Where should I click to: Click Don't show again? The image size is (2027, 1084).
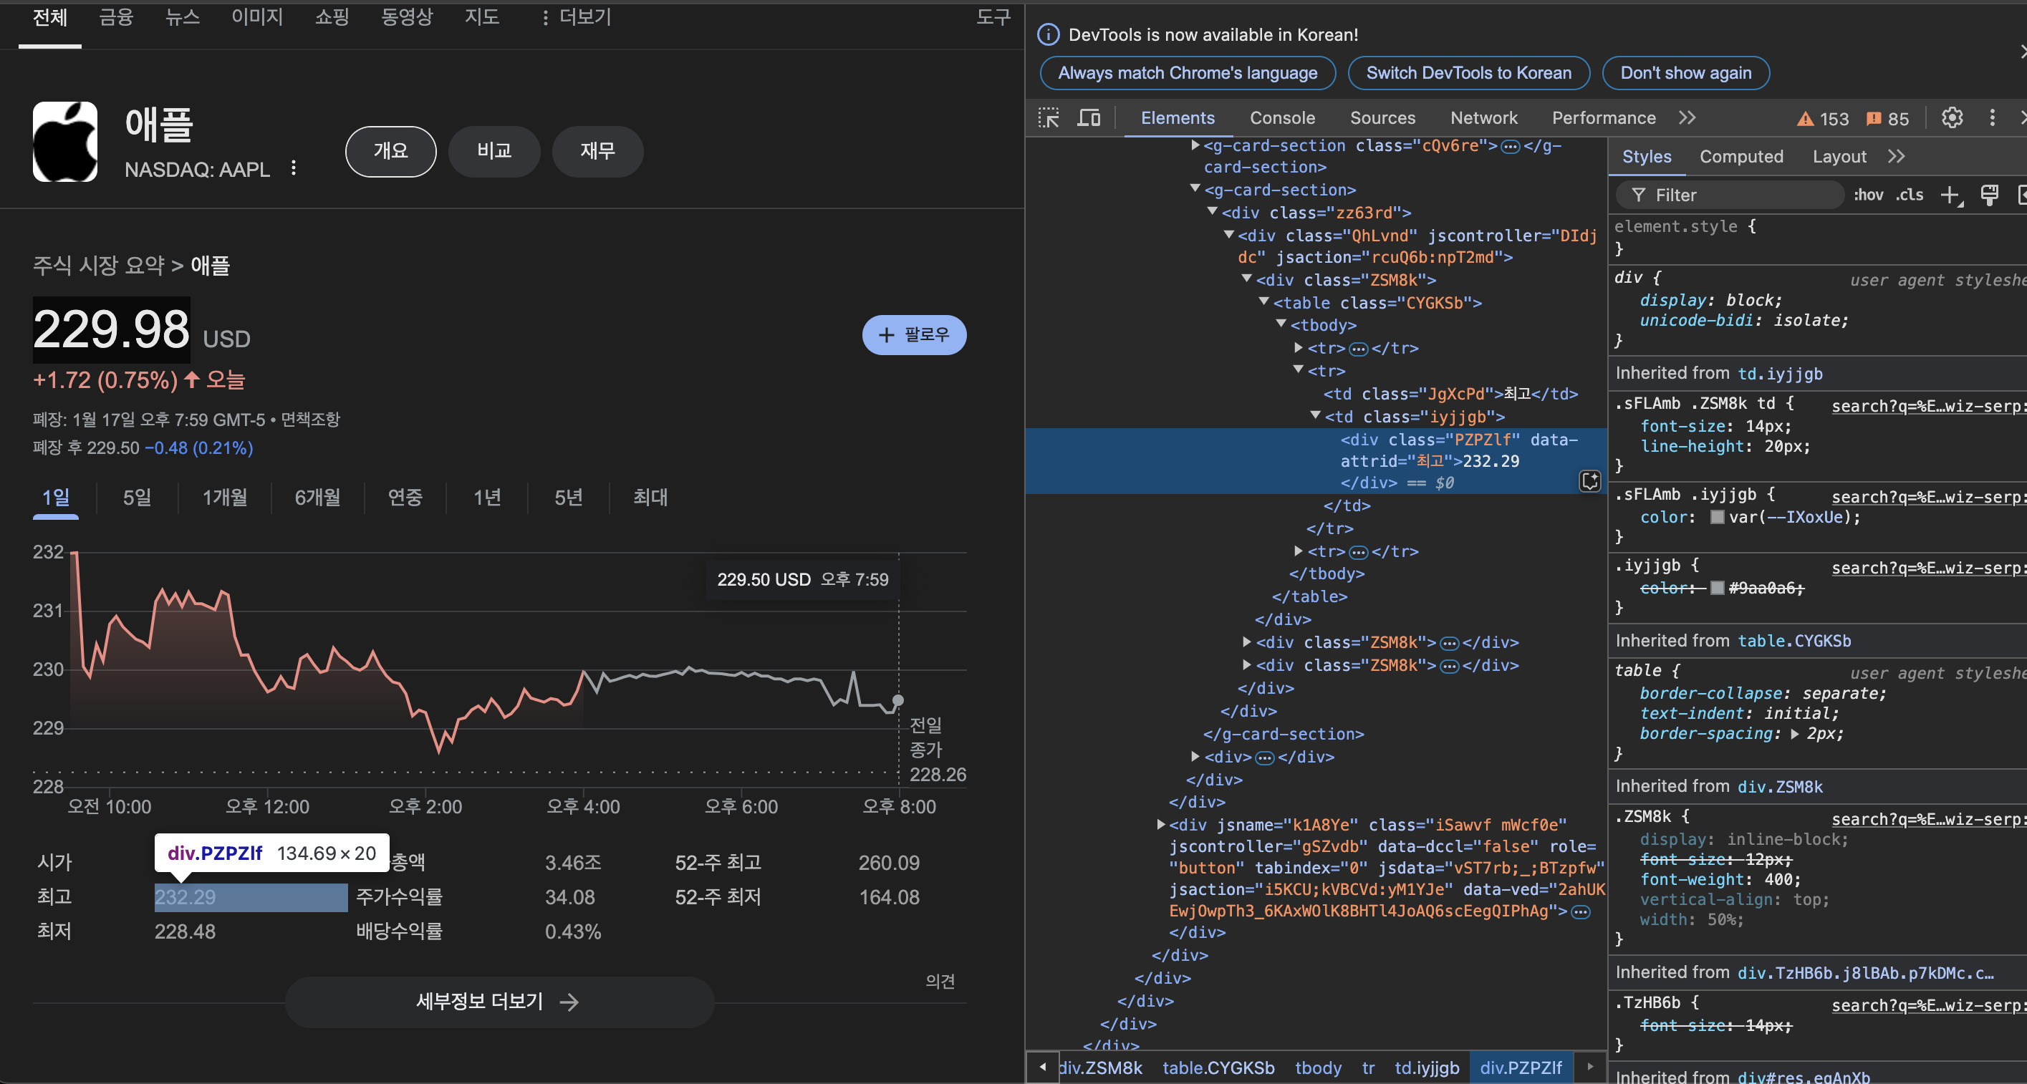coord(1685,73)
